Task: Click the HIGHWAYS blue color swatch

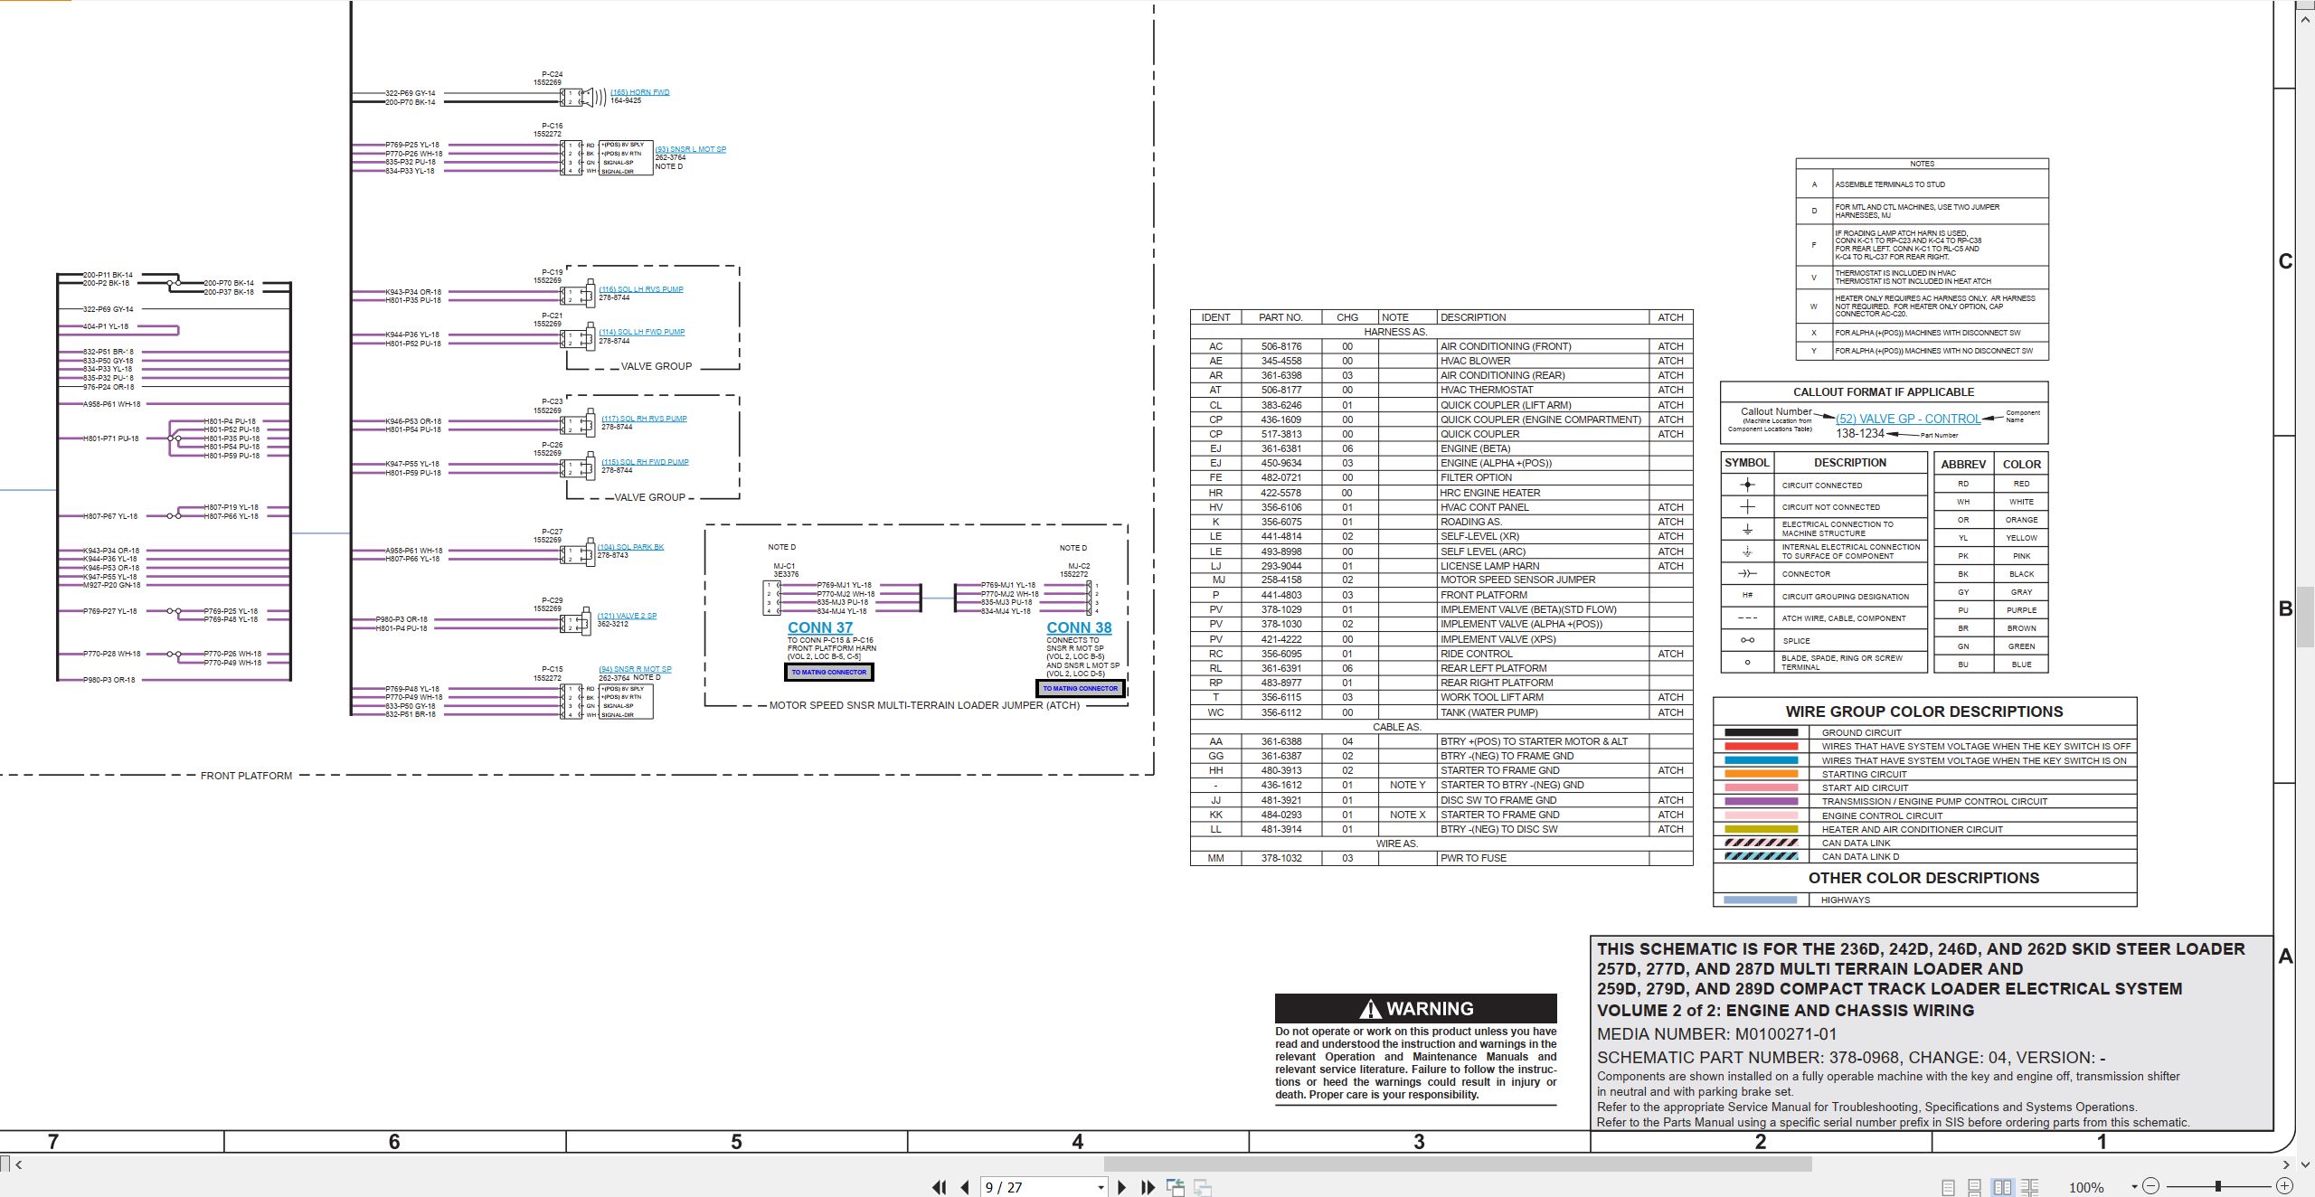Action: pos(1761,900)
